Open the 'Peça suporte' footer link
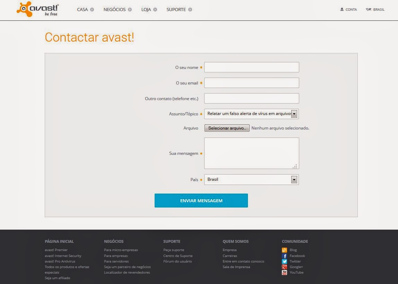398x284 pixels. tap(174, 250)
